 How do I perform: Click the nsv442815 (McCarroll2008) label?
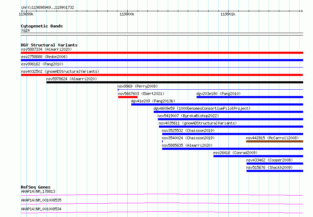click(272, 138)
